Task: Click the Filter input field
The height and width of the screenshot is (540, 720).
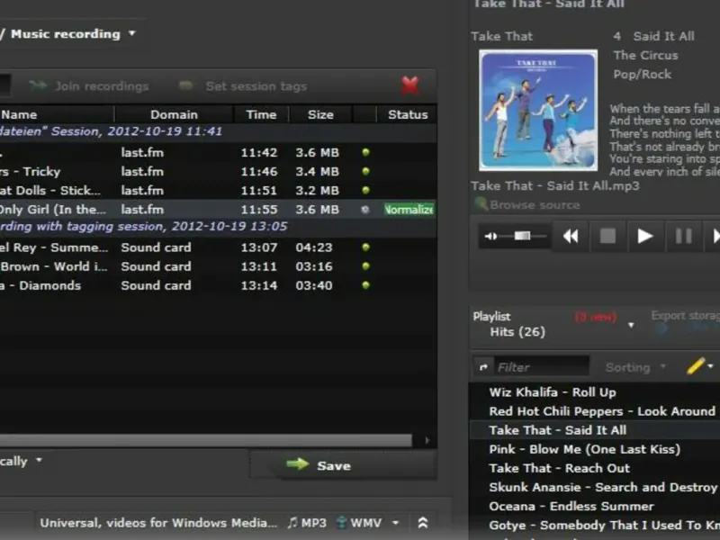Action: tap(542, 367)
